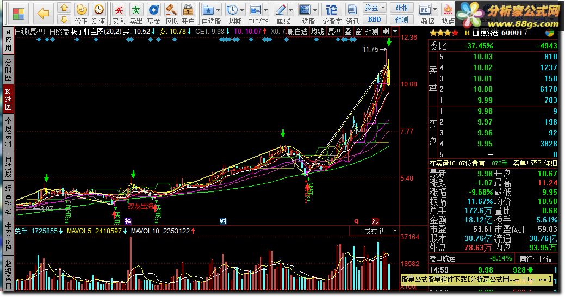Toggle 叠 overlay mode
Image resolution: width=565 pixels, height=297 pixels.
[348, 32]
